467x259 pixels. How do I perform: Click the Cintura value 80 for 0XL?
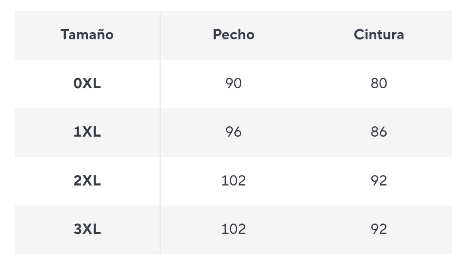coord(379,83)
